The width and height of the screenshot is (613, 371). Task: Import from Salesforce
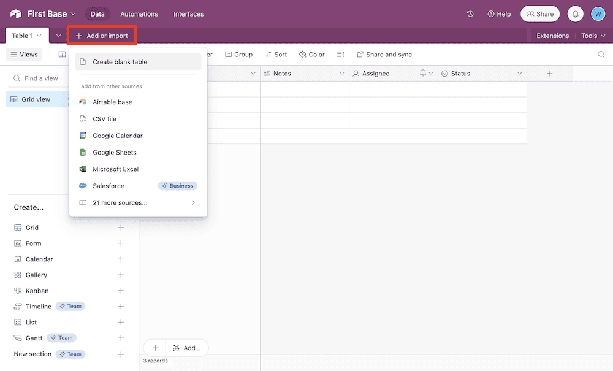[x=138, y=186]
